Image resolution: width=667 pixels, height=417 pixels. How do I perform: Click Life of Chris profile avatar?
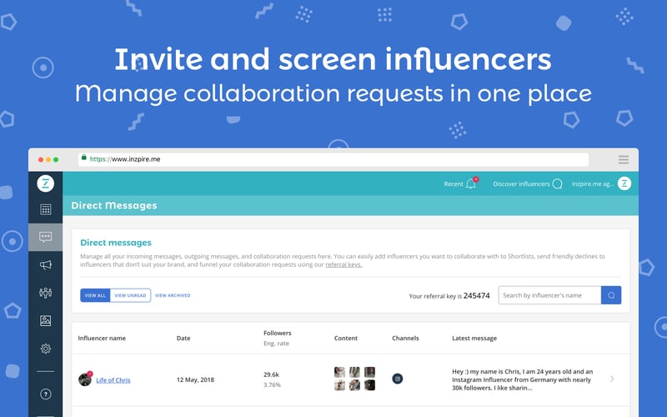[85, 379]
